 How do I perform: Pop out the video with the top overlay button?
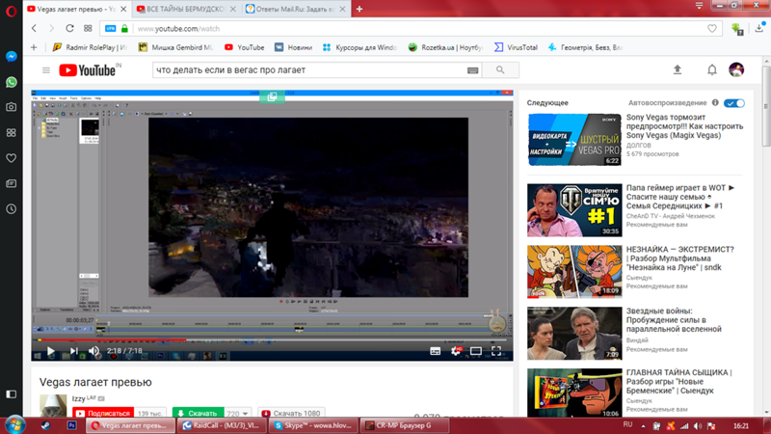coord(272,97)
